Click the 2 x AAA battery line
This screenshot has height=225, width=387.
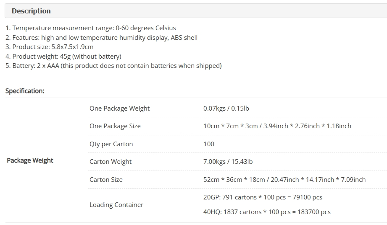click(x=113, y=66)
